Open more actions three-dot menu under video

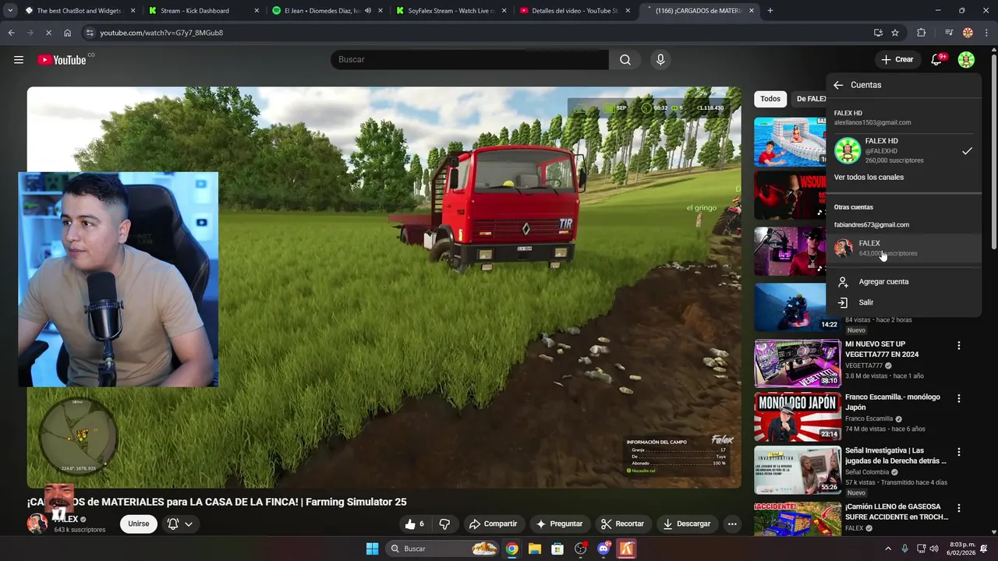[x=732, y=524]
